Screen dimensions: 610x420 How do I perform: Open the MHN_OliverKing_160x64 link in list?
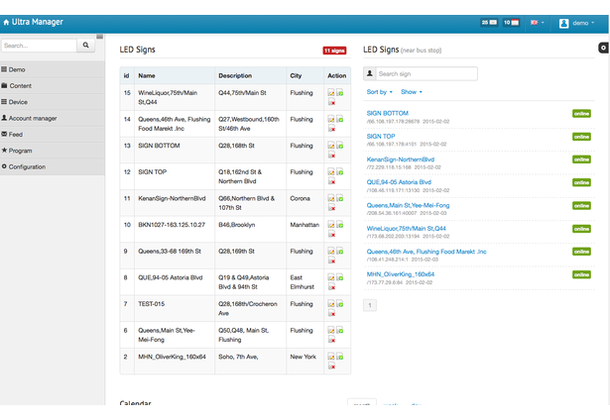coord(401,274)
